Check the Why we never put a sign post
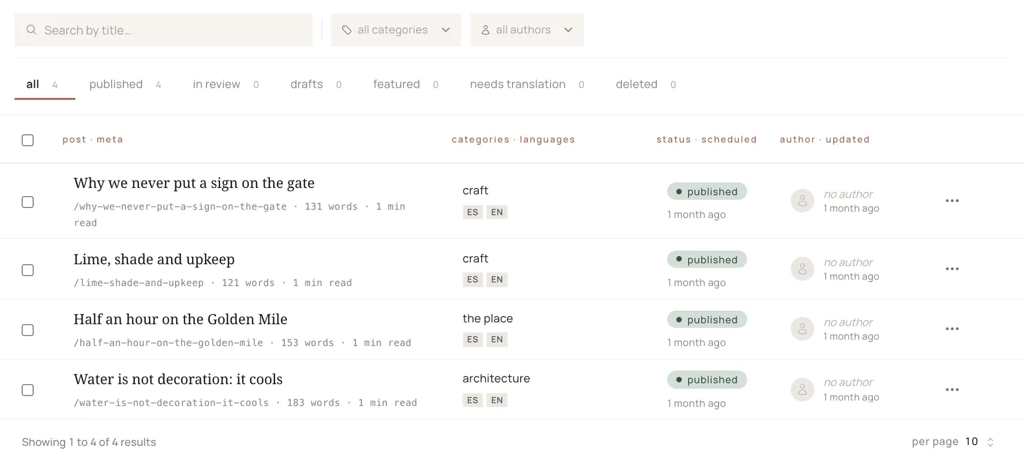This screenshot has height=464, width=1024. (x=27, y=202)
